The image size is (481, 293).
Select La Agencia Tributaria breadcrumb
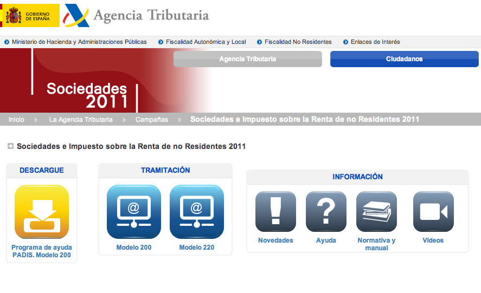(x=81, y=120)
